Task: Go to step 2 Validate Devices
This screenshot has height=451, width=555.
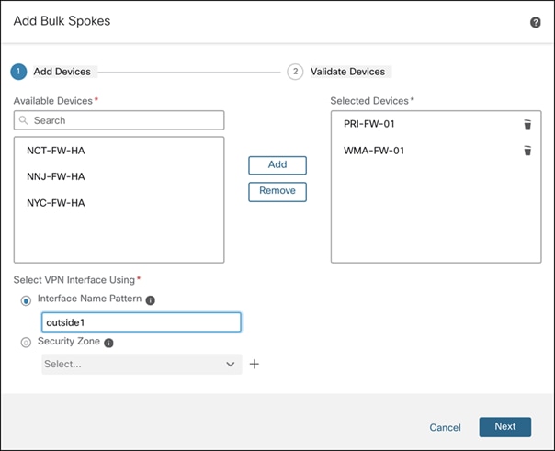Action: (x=295, y=72)
